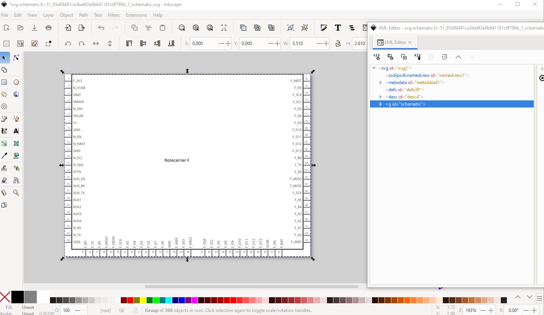The image size is (544, 315).
Task: Select the 3D Box tool
Action: coord(16,94)
